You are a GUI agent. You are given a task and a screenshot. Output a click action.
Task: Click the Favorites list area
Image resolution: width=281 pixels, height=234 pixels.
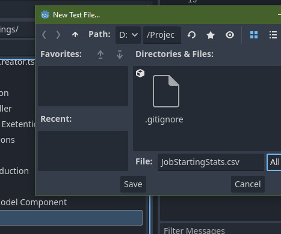tap(83, 86)
